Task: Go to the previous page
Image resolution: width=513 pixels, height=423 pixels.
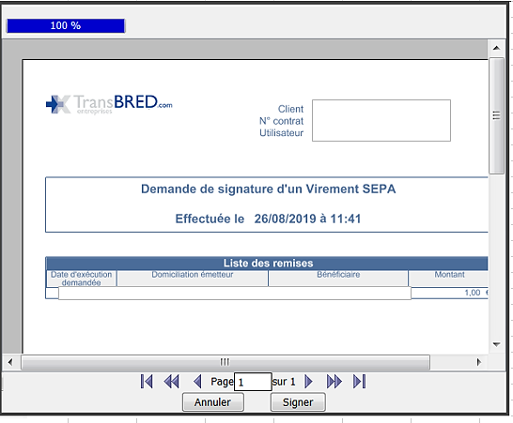Action: (197, 381)
